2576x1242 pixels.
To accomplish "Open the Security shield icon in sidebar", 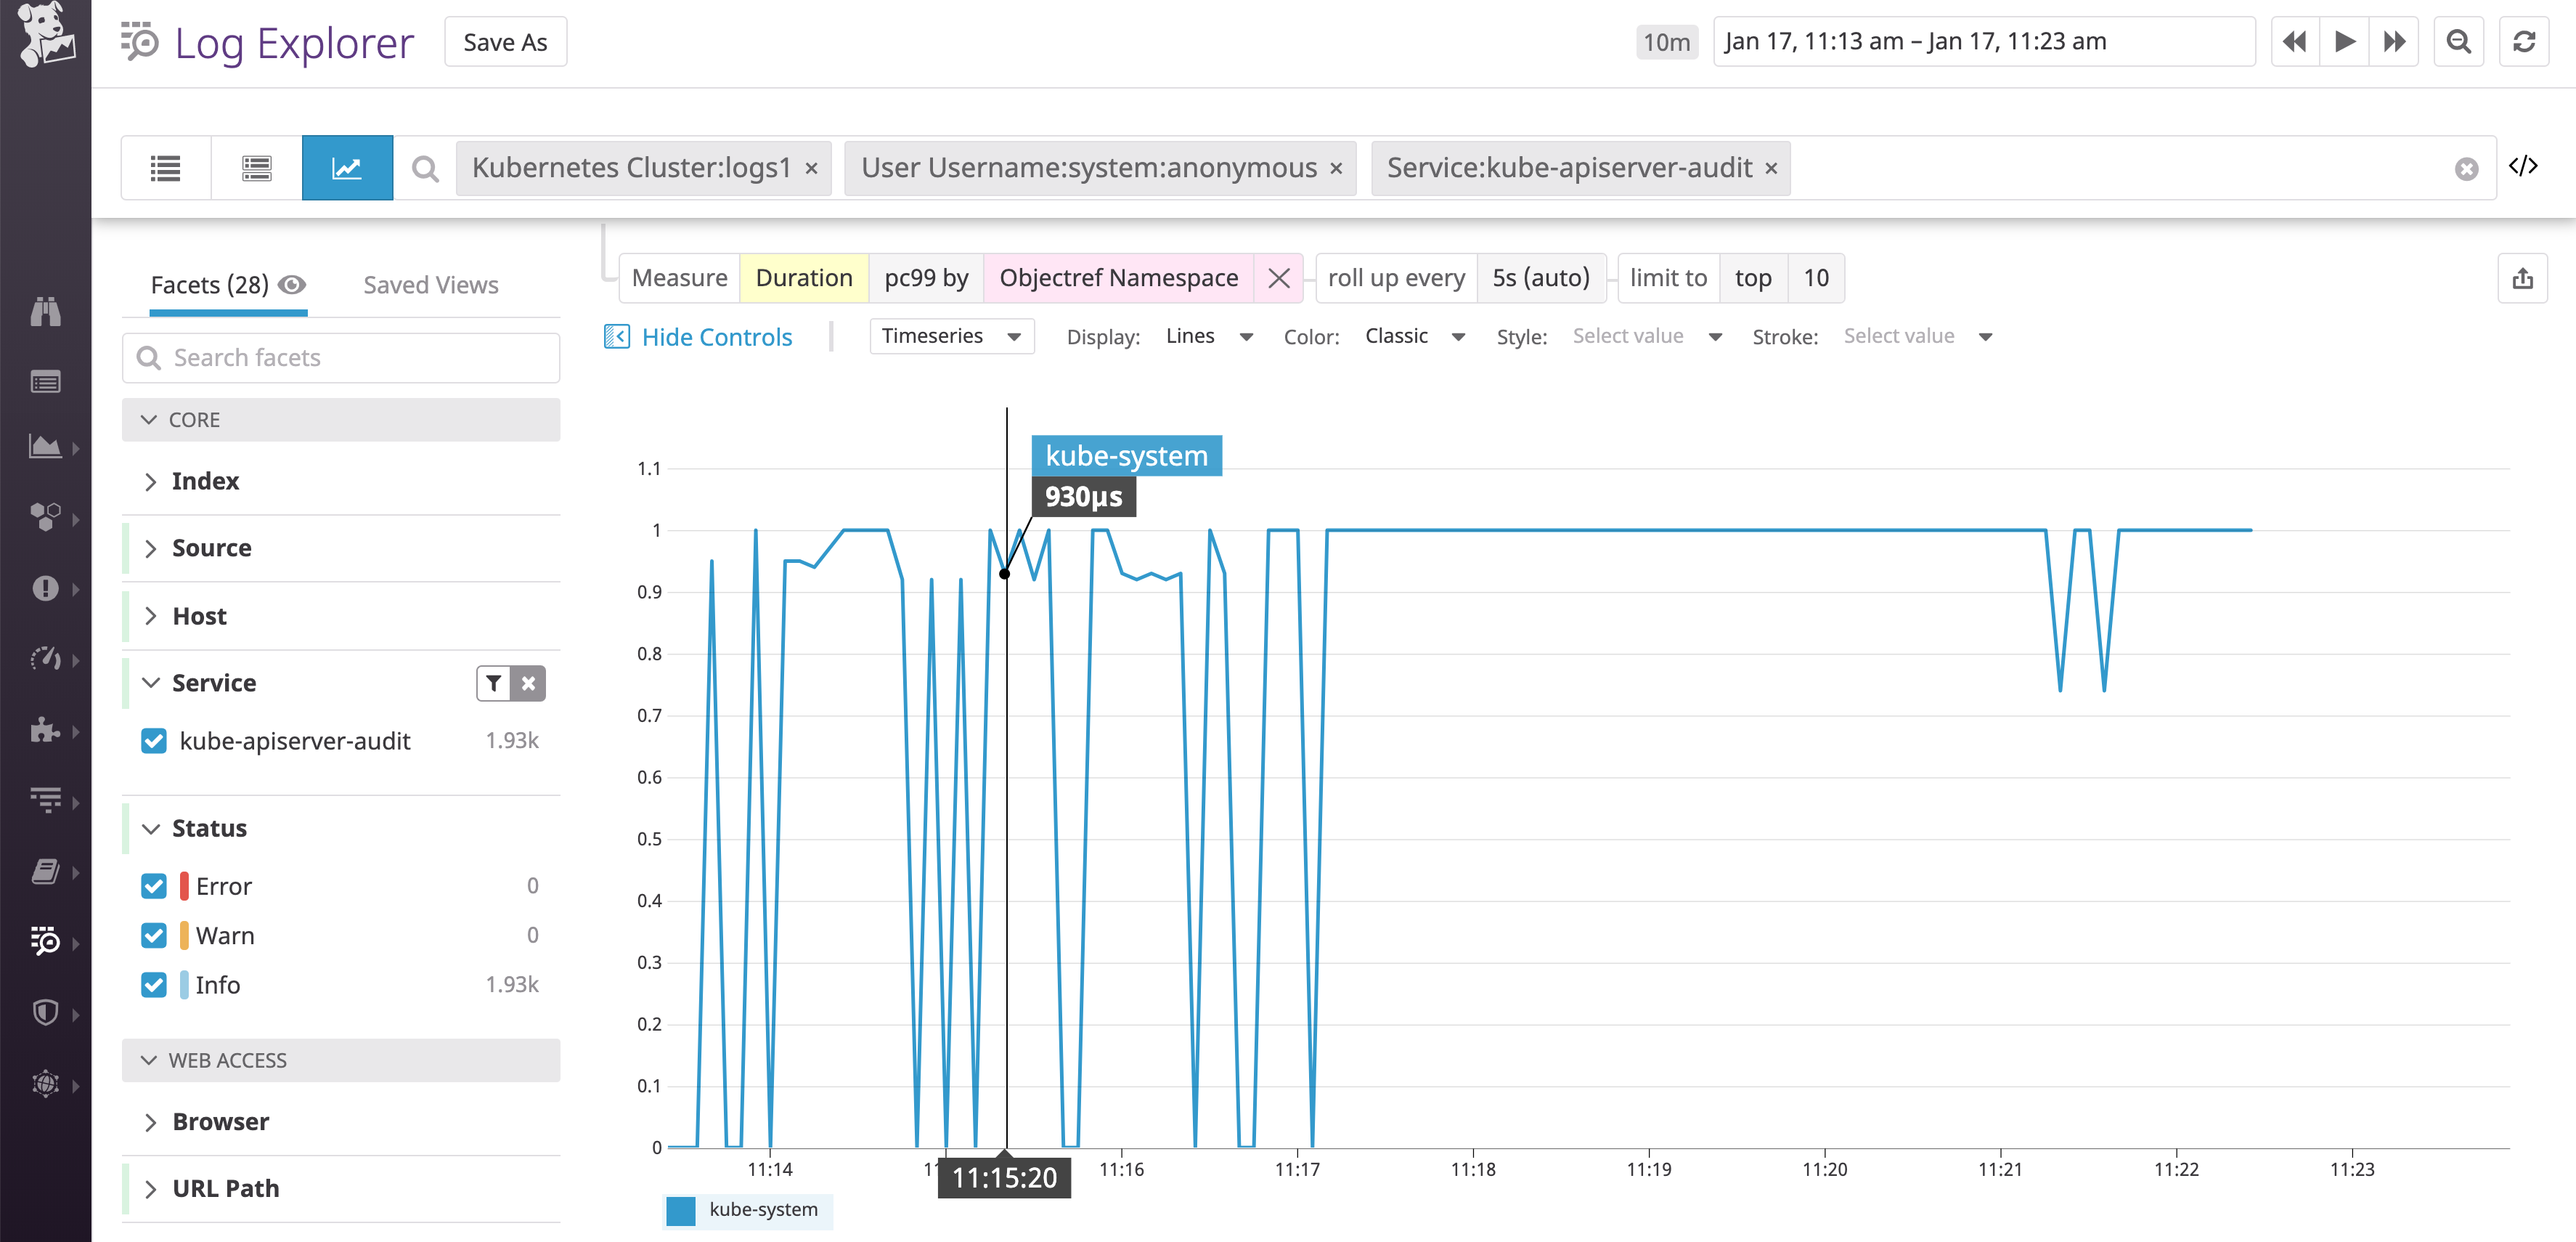I will (46, 1012).
